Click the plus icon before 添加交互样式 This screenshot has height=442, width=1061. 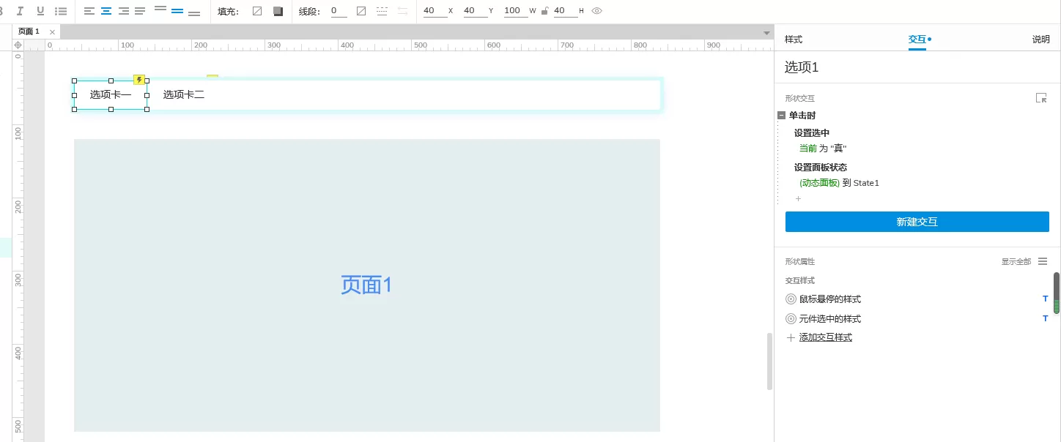click(791, 337)
